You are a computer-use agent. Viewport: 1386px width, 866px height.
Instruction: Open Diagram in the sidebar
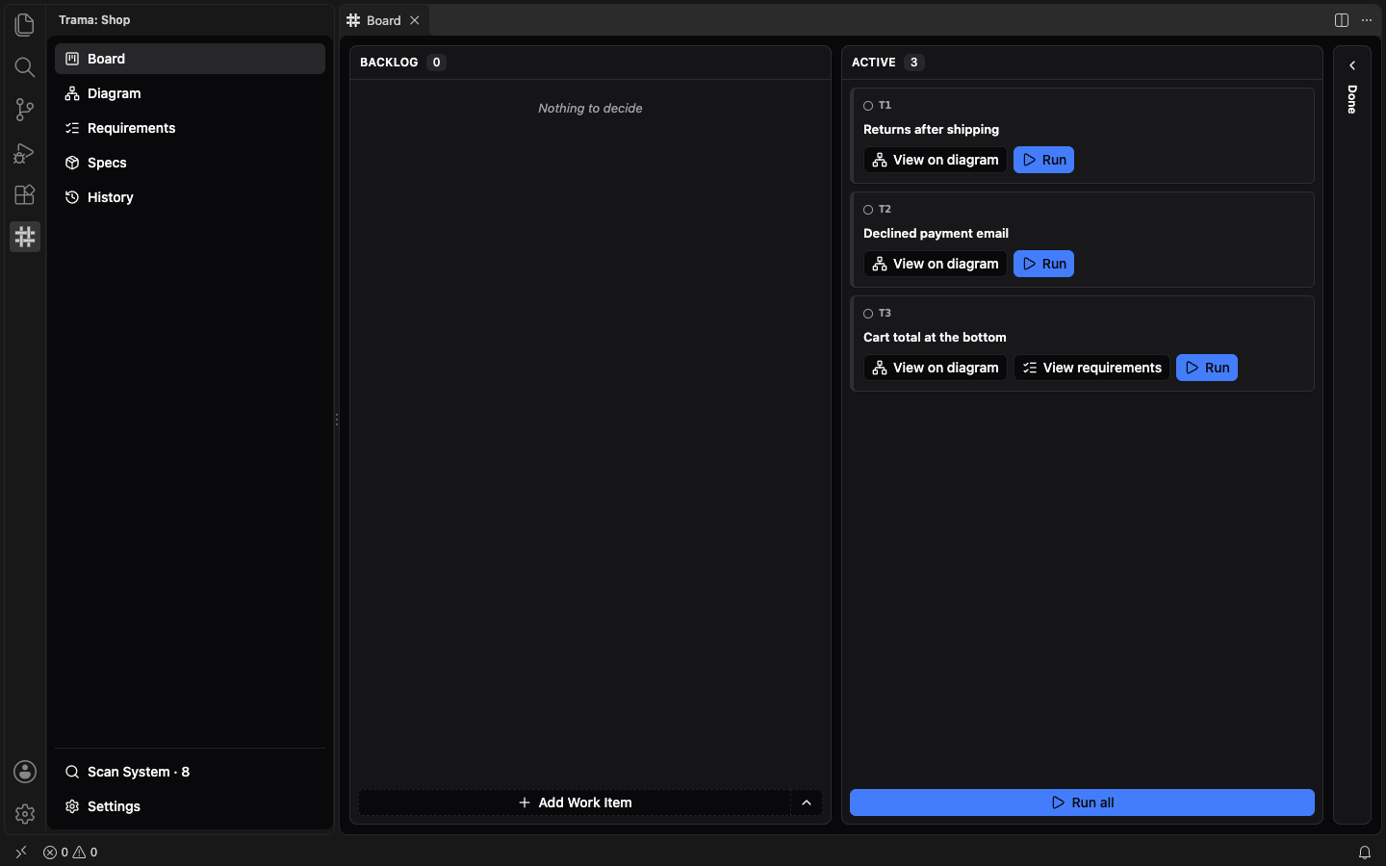tap(190, 93)
